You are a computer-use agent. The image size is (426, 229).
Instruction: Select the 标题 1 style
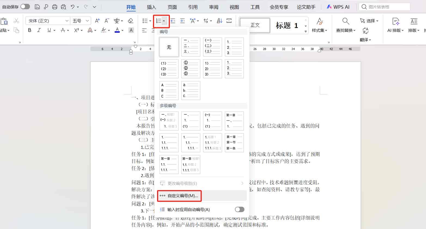coord(287,25)
